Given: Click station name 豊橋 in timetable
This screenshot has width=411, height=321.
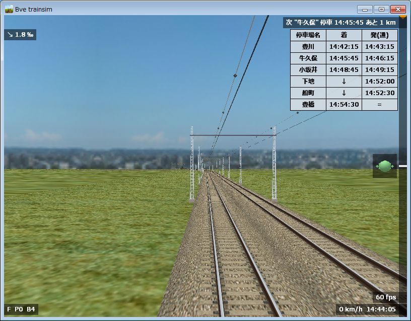Looking at the screenshot, I should click(x=308, y=104).
